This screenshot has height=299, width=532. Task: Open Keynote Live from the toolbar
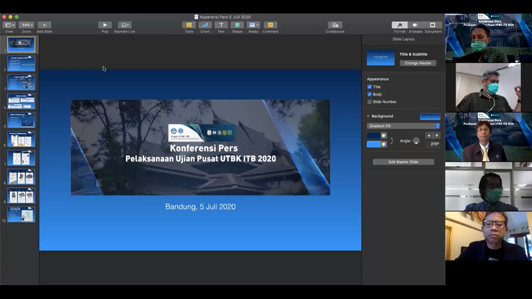tap(124, 25)
